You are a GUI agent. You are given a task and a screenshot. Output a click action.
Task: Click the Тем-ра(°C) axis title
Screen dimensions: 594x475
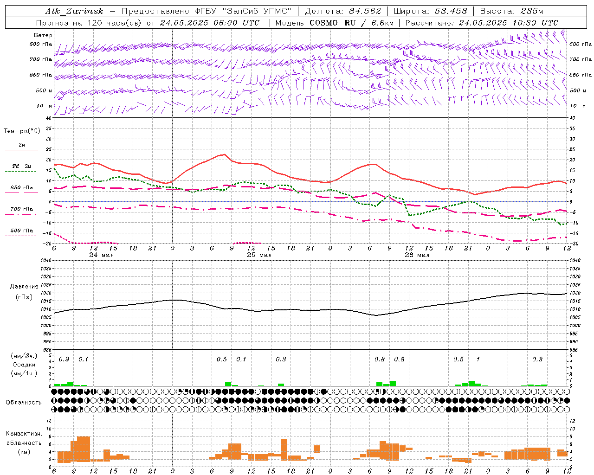coord(22,131)
